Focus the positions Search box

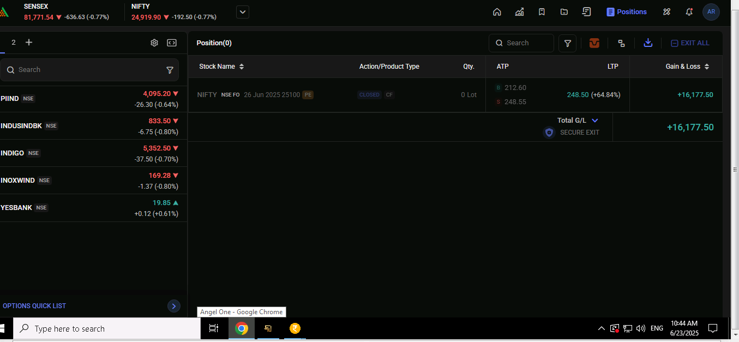coord(521,43)
